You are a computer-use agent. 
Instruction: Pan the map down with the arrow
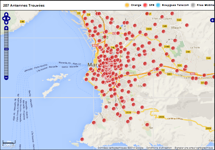[x=6, y=22]
